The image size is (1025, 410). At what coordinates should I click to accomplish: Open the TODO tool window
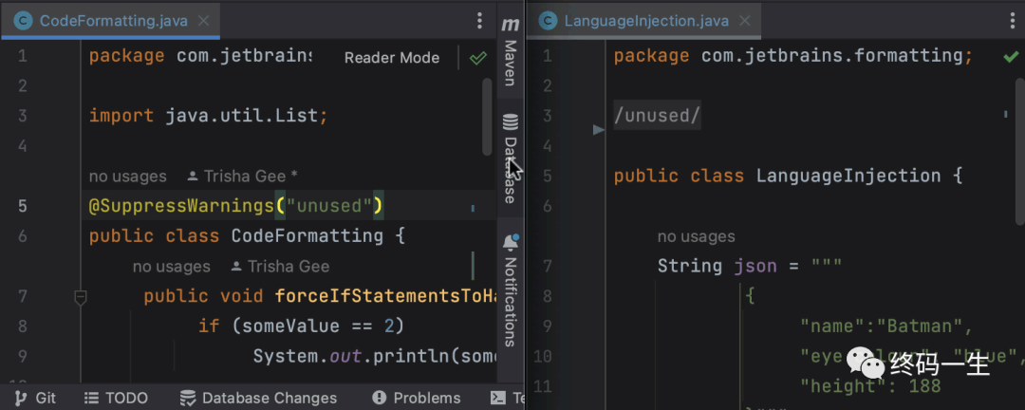(x=117, y=398)
